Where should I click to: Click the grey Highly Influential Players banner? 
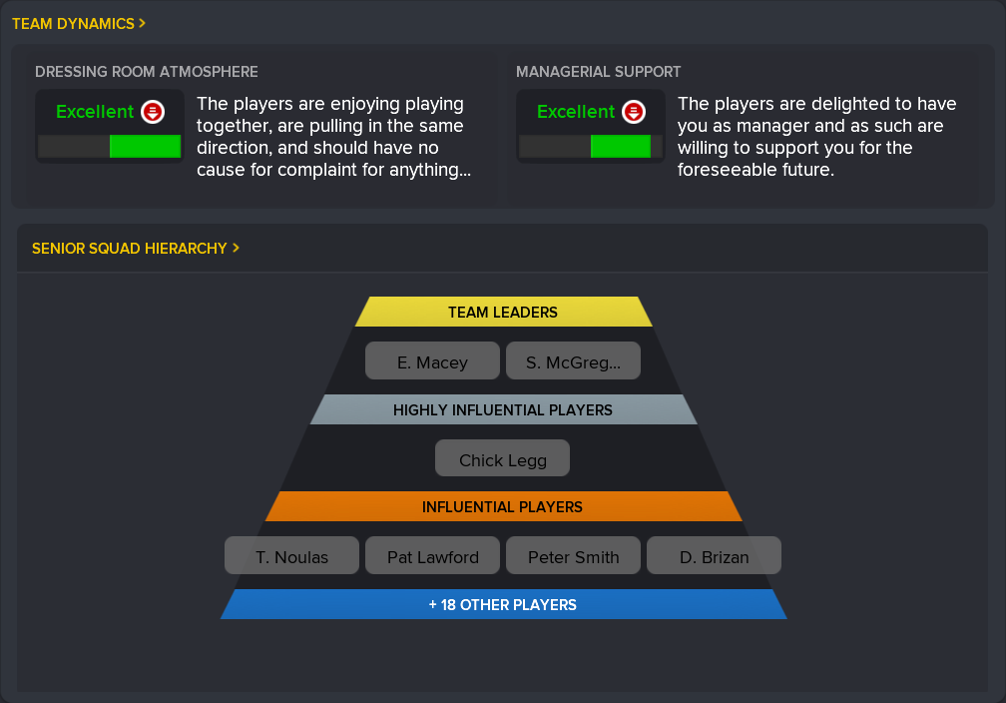pyautogui.click(x=504, y=409)
